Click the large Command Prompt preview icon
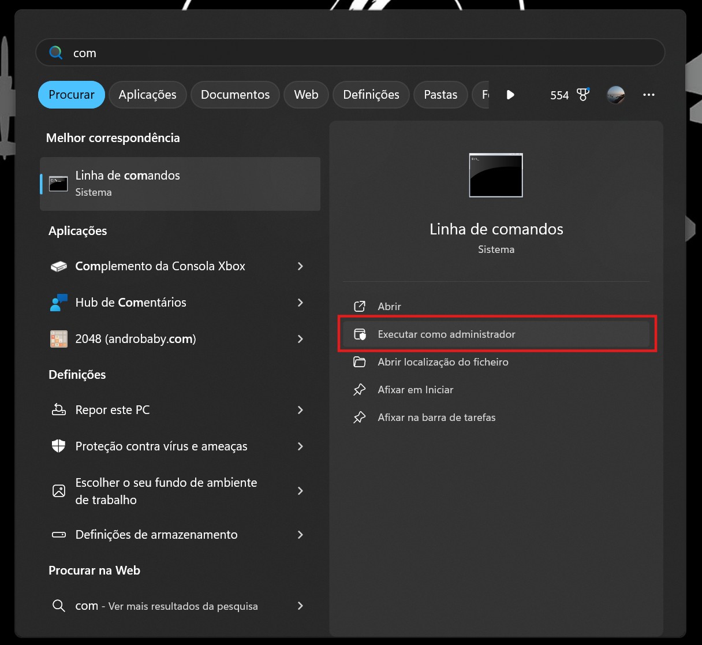Viewport: 702px width, 645px height. pyautogui.click(x=496, y=175)
